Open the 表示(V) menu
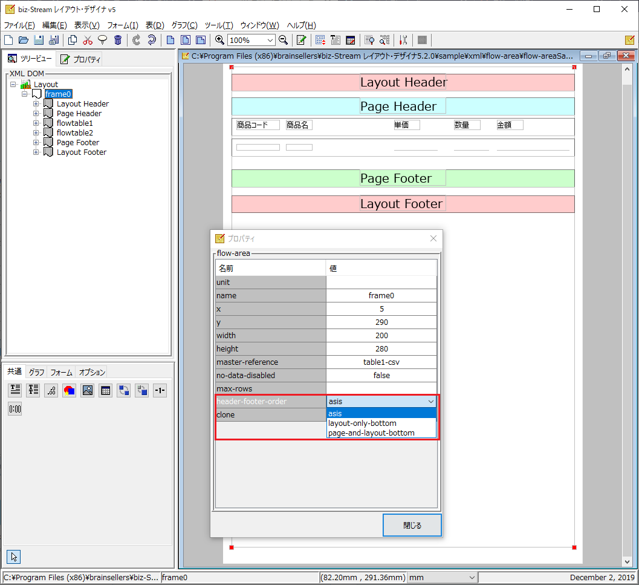639x585 pixels. click(x=87, y=25)
